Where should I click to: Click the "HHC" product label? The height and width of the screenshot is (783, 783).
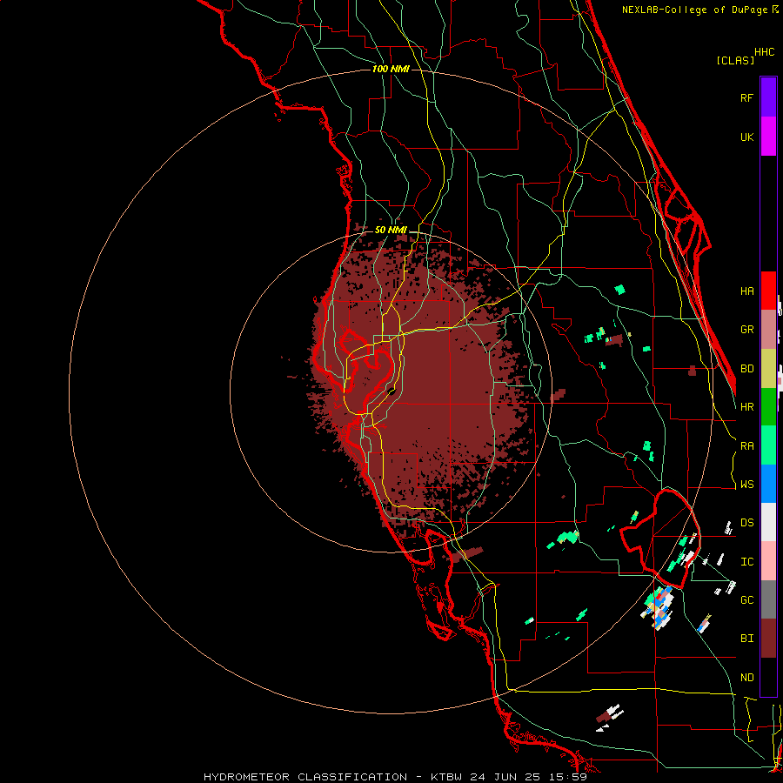[764, 52]
